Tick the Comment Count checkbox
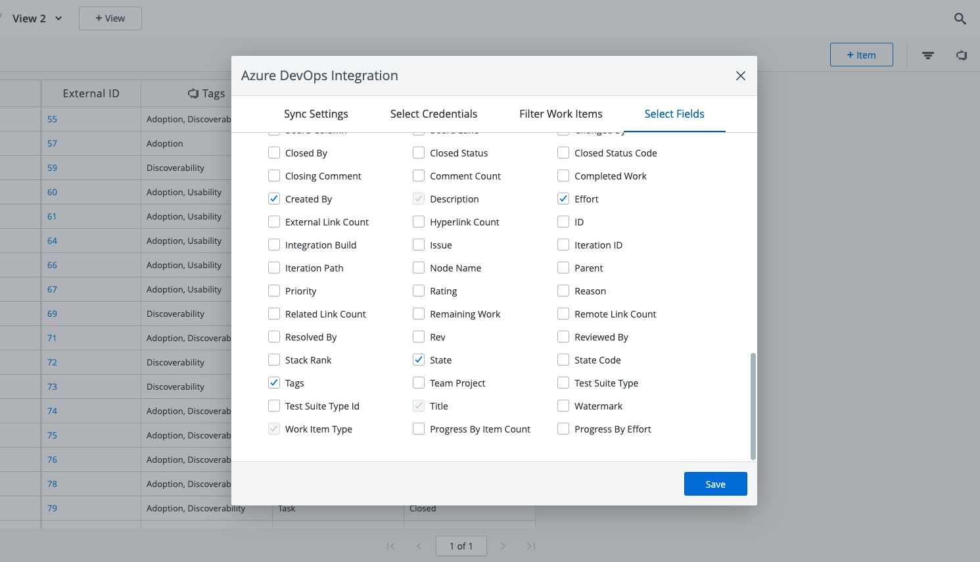The width and height of the screenshot is (980, 562). pyautogui.click(x=419, y=176)
